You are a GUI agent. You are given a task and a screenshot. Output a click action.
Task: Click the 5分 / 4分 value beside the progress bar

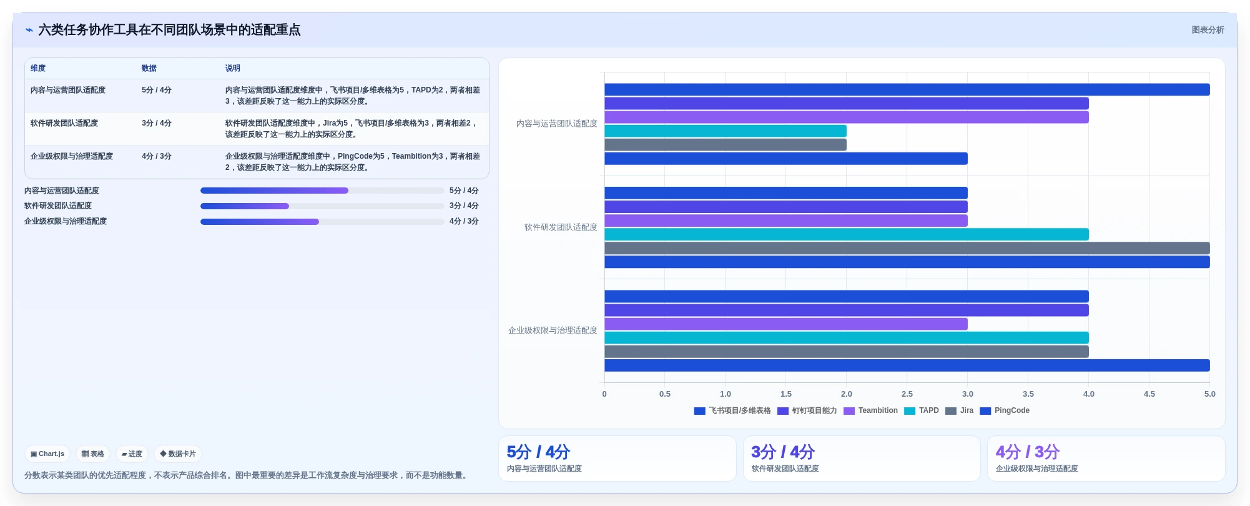click(464, 191)
